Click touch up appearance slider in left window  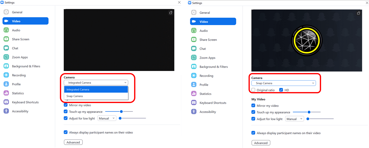[x=119, y=112]
